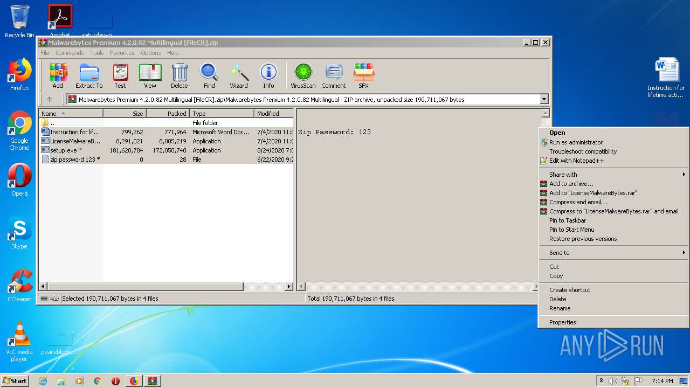Screen dimensions: 690x388
Task: Open the Comment tool
Action: tap(334, 75)
